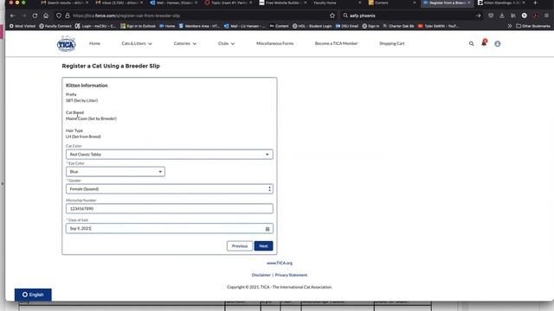554x311 pixels.
Task: Click the Next button
Action: [x=263, y=246]
